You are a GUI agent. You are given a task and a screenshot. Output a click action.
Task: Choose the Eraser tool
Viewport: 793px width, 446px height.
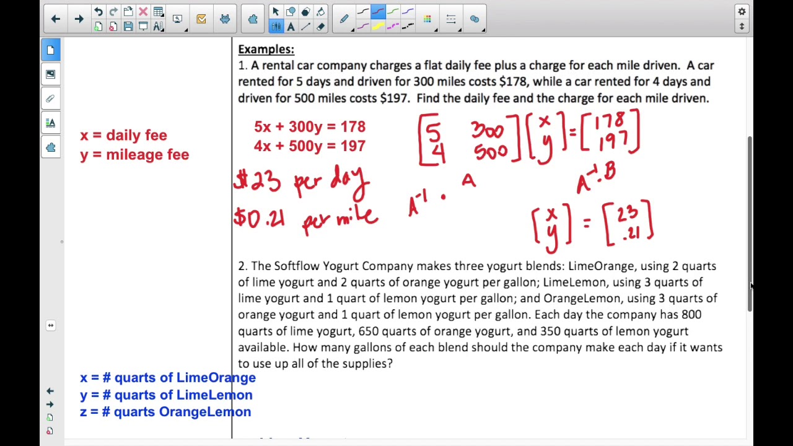[x=320, y=27]
